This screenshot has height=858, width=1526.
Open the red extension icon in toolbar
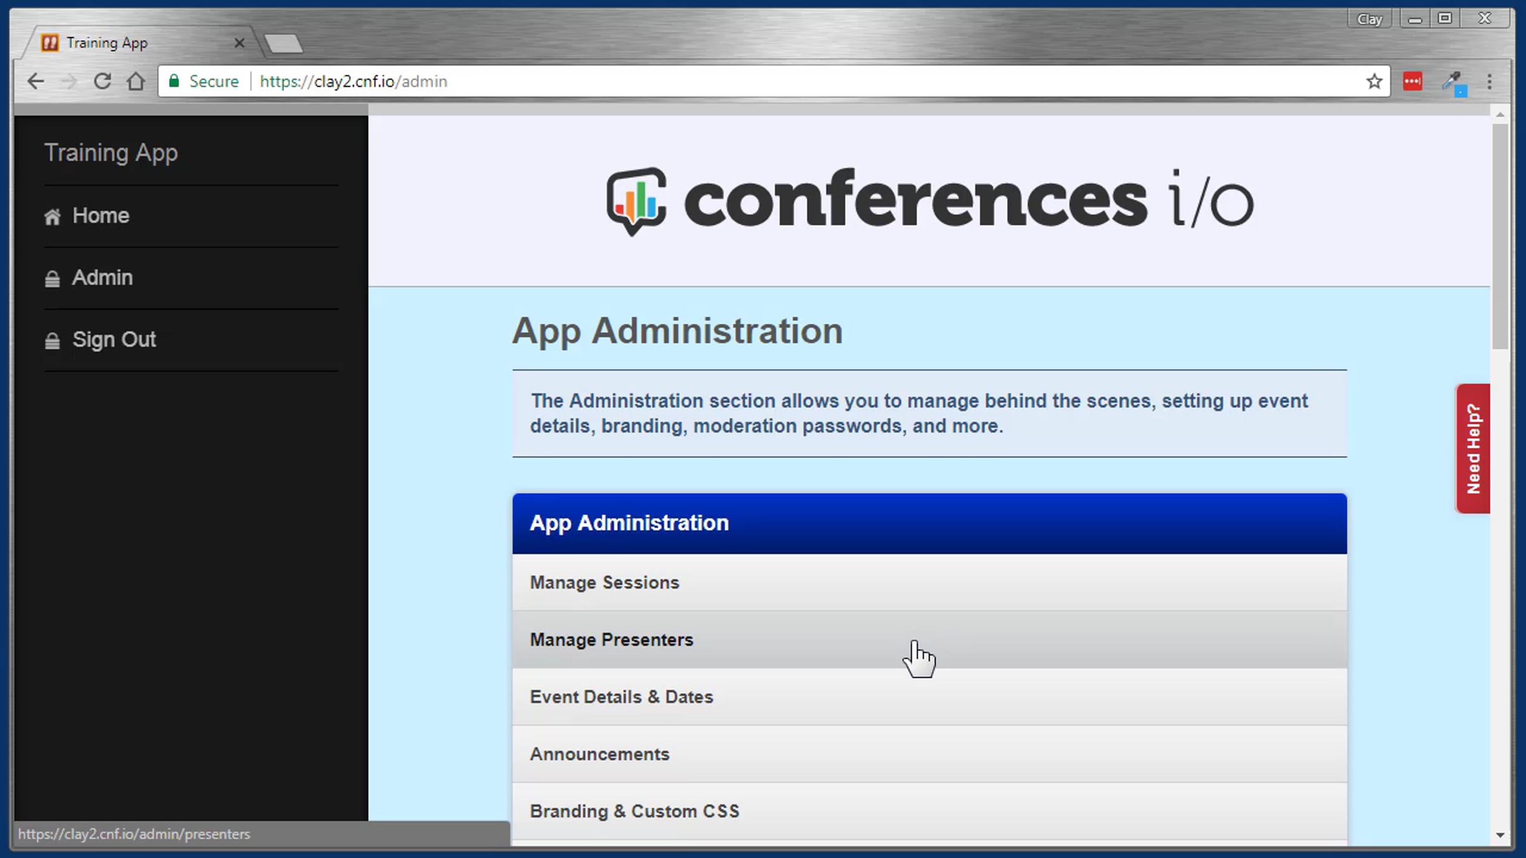click(1412, 81)
